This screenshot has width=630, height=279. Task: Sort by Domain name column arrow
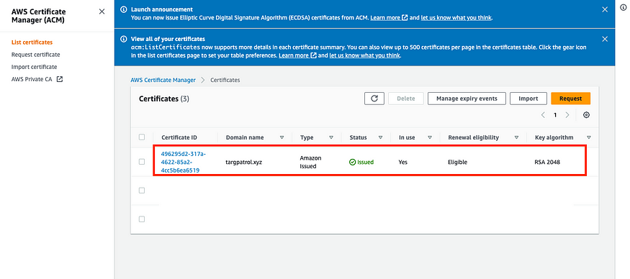(282, 137)
